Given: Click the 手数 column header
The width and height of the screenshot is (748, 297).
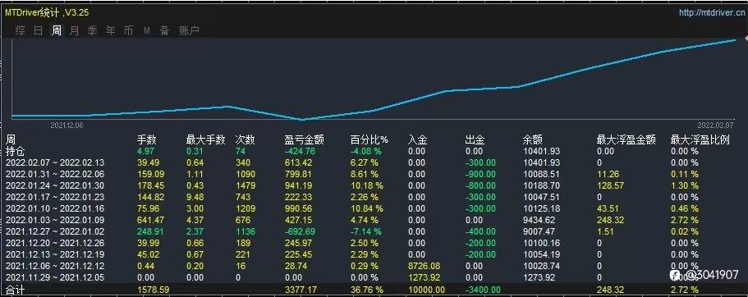Looking at the screenshot, I should (x=146, y=139).
